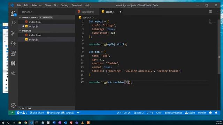Open the Debug view in activity bar
This screenshot has width=223, height=125.
coord(13,43)
